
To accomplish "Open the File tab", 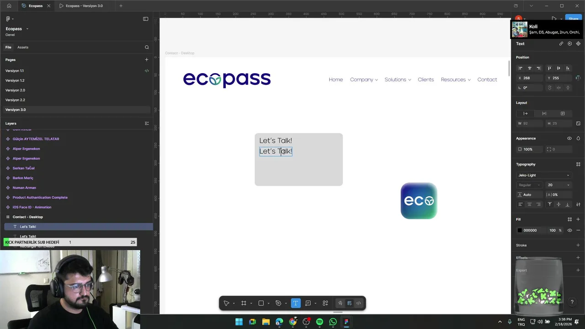I will [8, 47].
